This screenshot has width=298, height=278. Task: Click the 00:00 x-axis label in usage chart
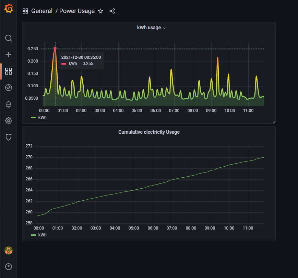click(44, 111)
